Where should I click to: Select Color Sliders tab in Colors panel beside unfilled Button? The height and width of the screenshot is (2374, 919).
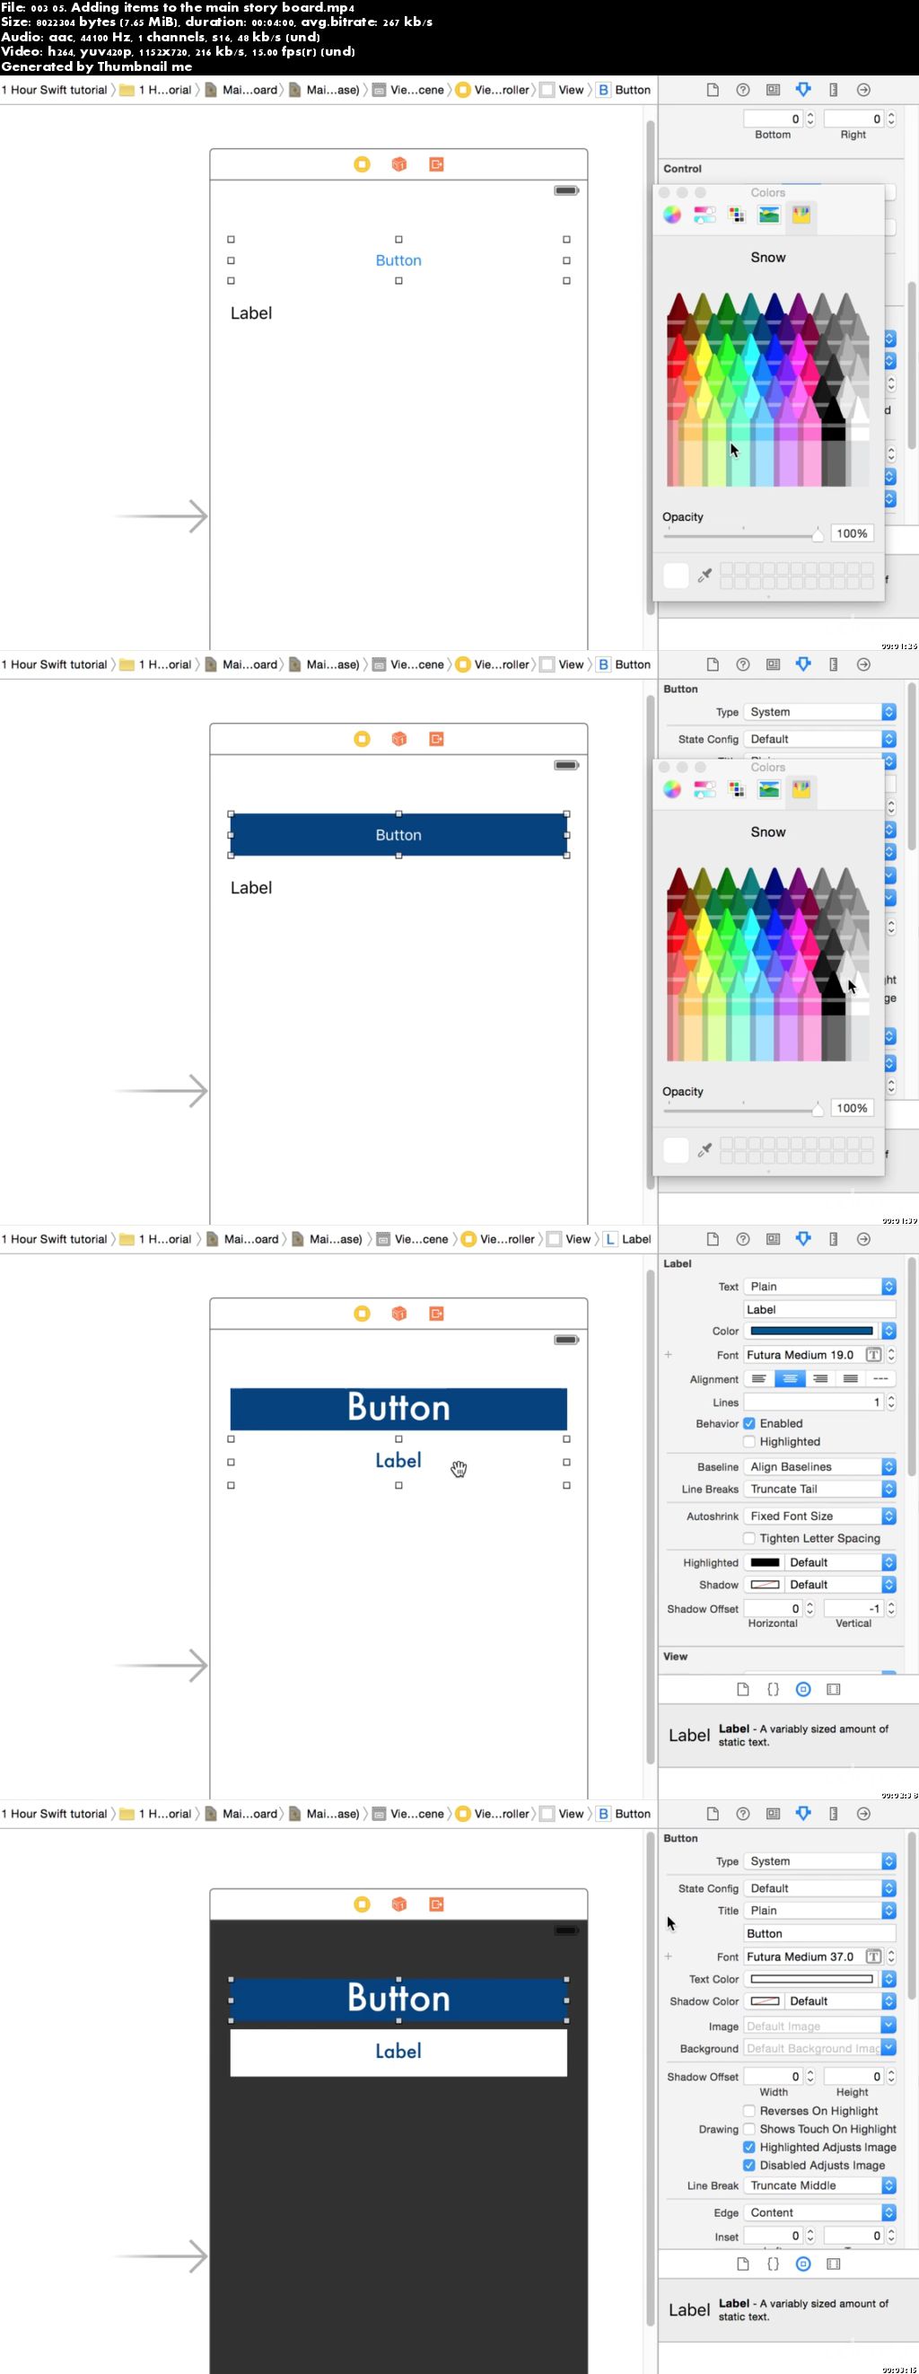pos(705,215)
